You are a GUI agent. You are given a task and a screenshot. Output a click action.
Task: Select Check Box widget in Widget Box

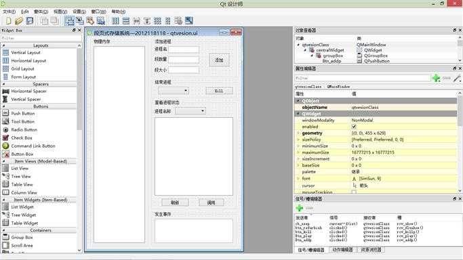coord(21,137)
